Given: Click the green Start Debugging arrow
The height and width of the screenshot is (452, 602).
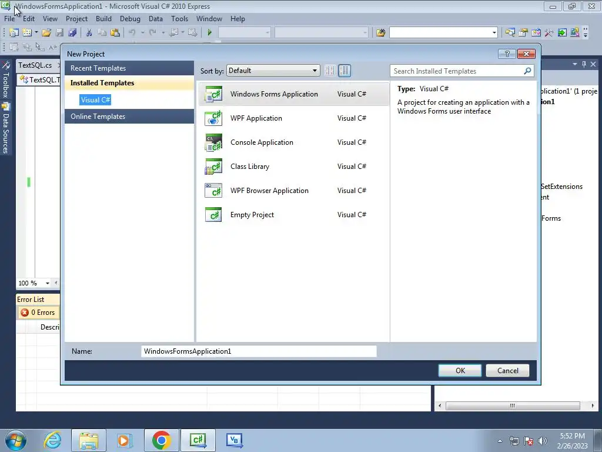Looking at the screenshot, I should point(210,33).
